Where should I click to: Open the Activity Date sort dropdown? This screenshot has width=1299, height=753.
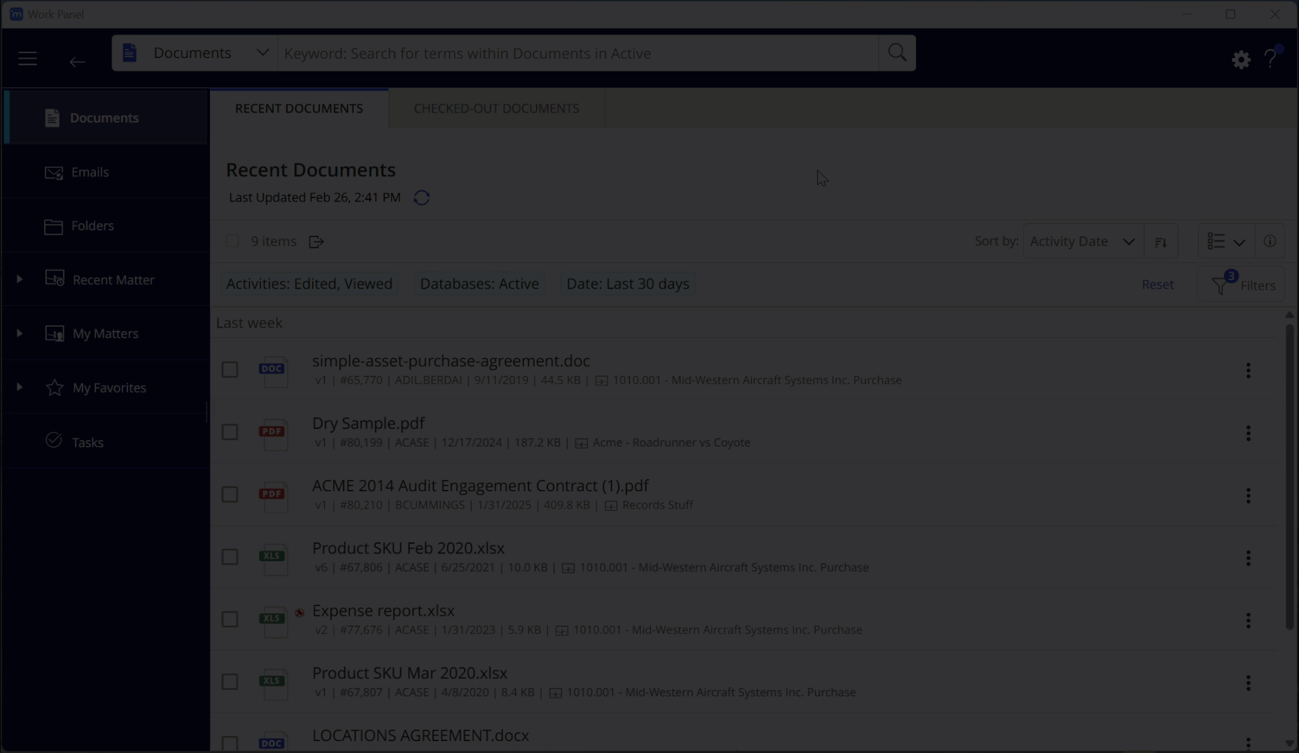coord(1082,241)
